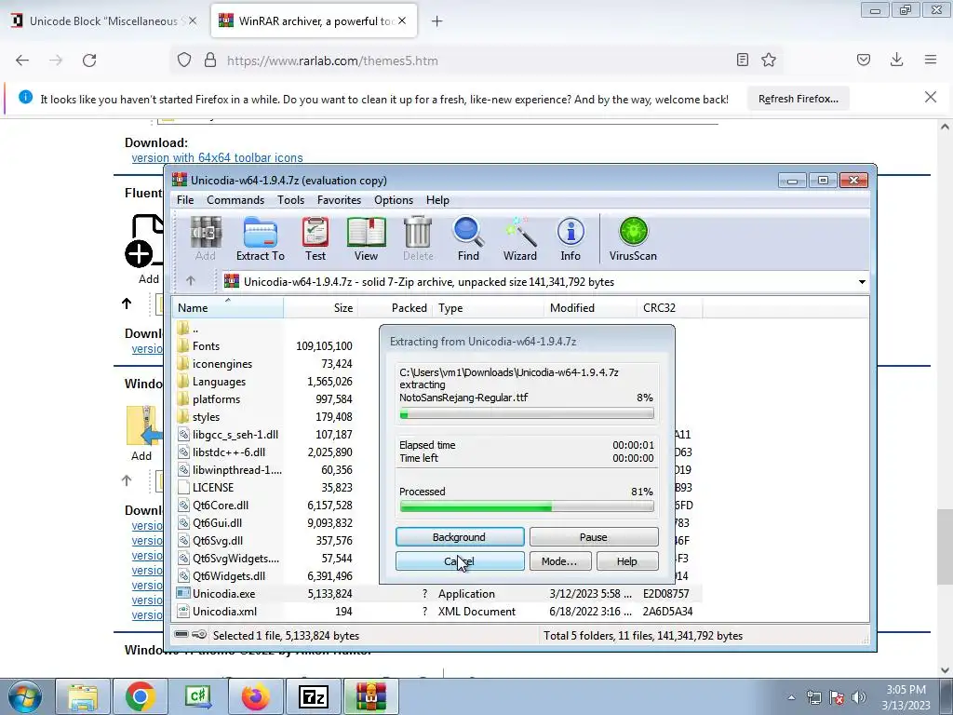Open the Options menu
953x715 pixels.
tap(394, 200)
